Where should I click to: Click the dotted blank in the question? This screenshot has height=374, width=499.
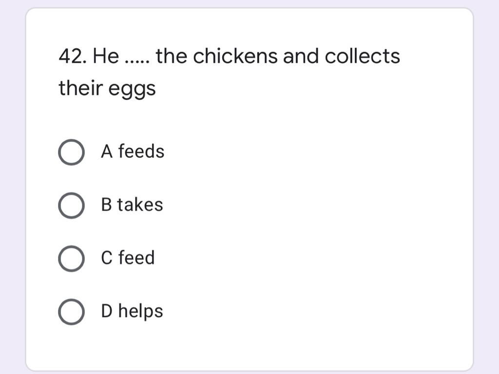(137, 61)
